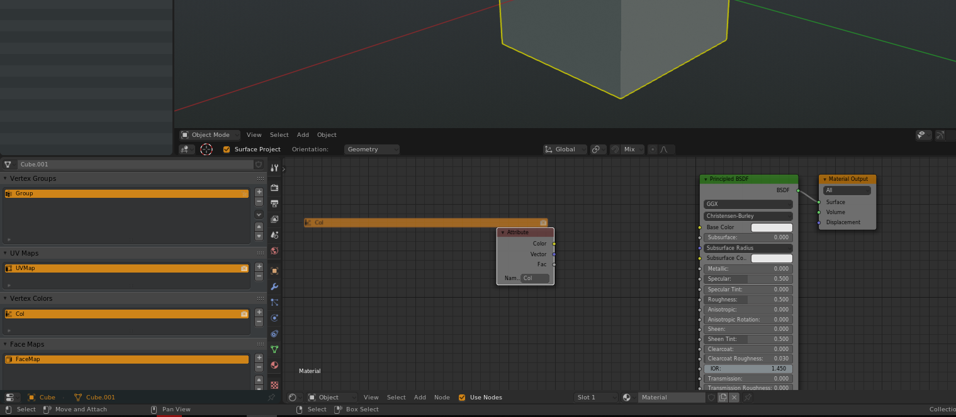Click new material copy icon in node header
The image size is (956, 417).
click(x=723, y=398)
